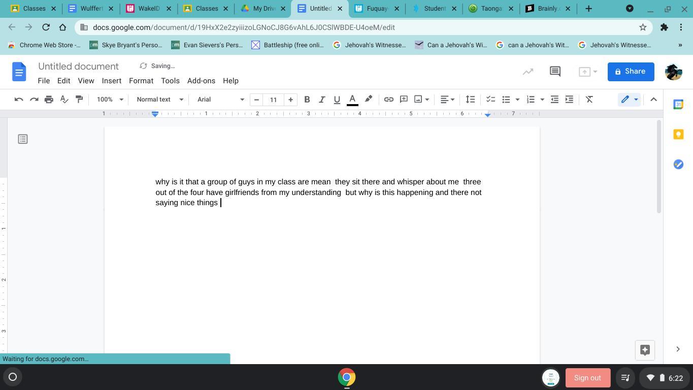Toggle underline formatting

click(337, 100)
